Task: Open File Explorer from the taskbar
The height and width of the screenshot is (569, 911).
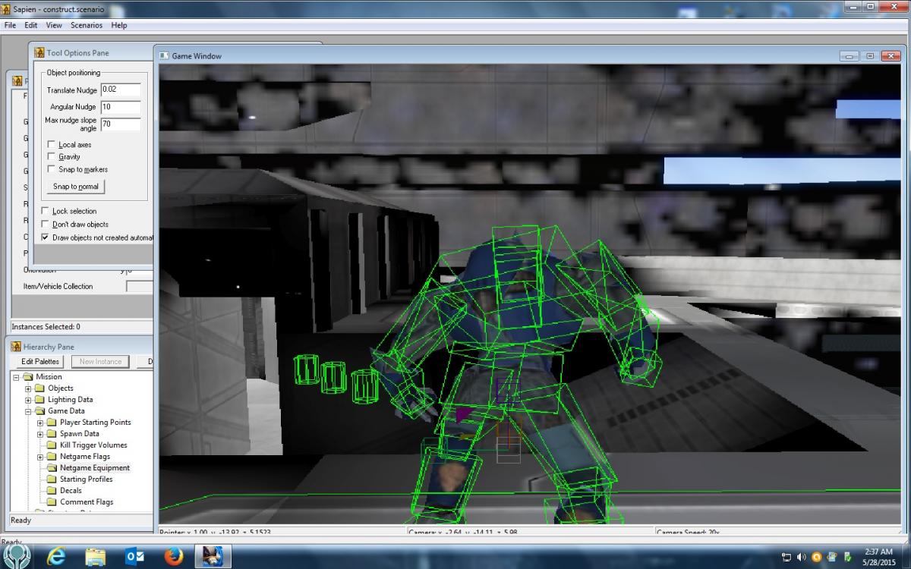Action: coord(96,556)
